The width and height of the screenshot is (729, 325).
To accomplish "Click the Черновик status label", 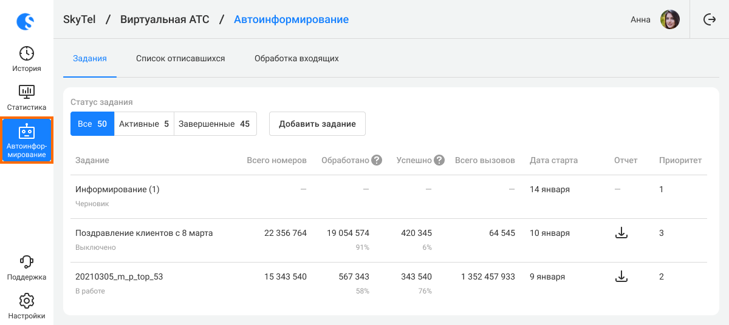I will tap(92, 204).
